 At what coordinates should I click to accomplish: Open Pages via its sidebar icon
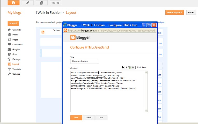[x=9, y=40]
